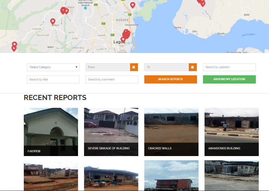
Task: Expand the Select Category dropdown
Action: pos(53,67)
